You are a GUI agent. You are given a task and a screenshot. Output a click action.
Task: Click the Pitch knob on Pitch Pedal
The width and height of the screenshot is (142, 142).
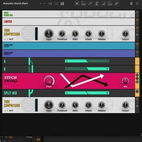(x=49, y=81)
